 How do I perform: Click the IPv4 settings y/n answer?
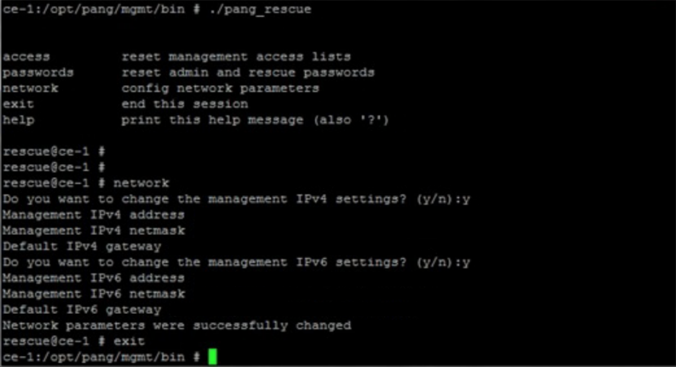[466, 199]
